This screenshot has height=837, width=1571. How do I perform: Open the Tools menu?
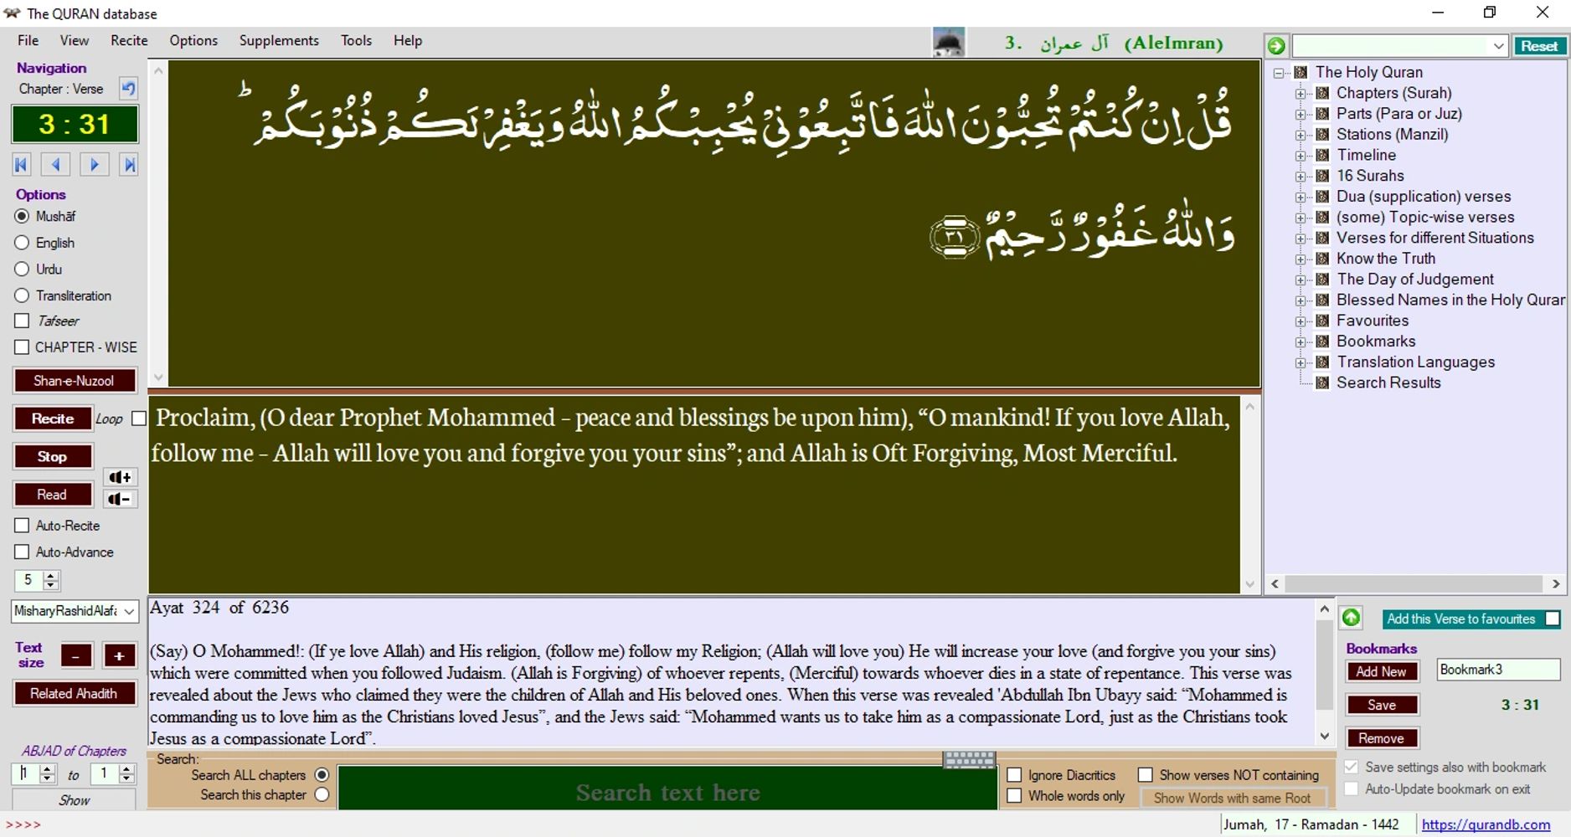tap(356, 40)
